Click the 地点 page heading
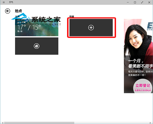This screenshot has height=124, width=153. pos(18,11)
